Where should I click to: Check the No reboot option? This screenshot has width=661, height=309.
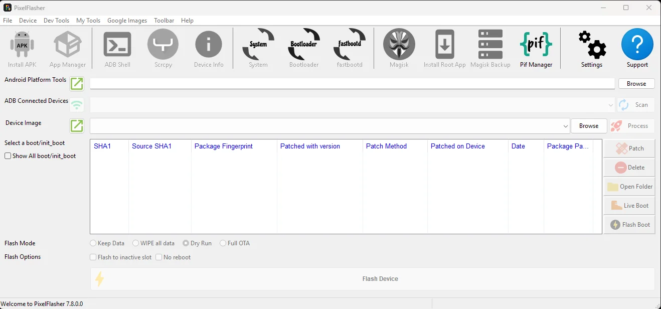coord(158,257)
